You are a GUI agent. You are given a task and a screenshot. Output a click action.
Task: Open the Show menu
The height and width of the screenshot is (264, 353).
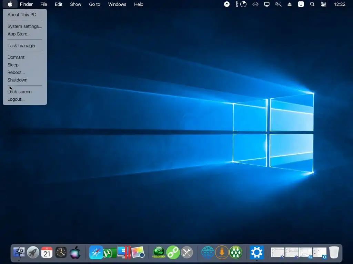75,4
